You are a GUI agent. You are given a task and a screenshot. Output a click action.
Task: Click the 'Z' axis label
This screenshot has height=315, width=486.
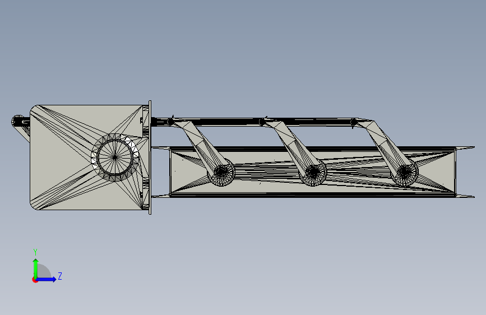point(60,276)
